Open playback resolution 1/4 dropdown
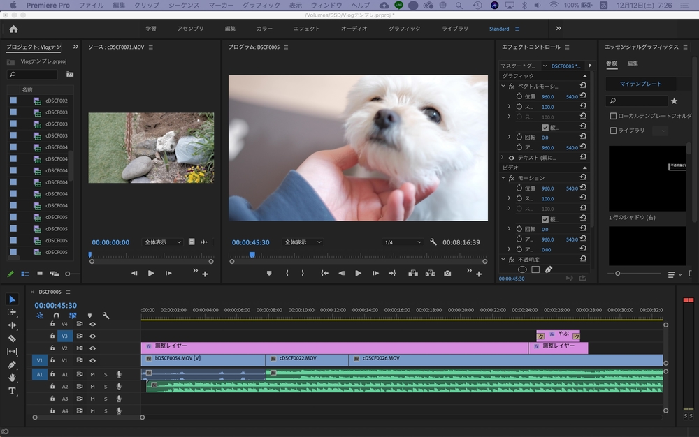The image size is (699, 437). tap(403, 242)
